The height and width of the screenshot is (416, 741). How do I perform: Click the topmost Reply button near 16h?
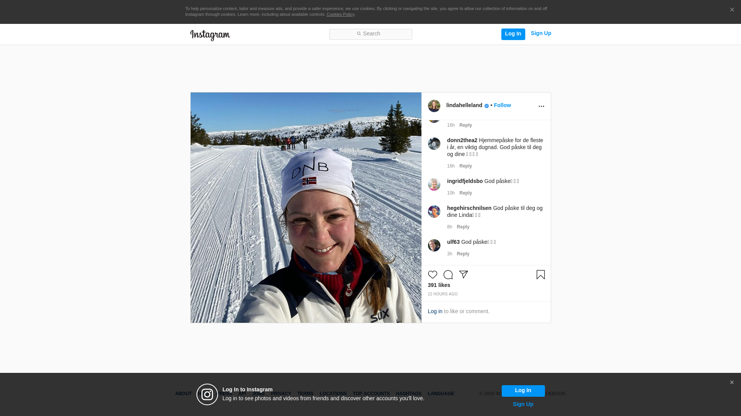[465, 125]
